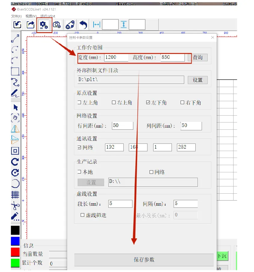
Task: Select the scissors cut tool
Action: pyautogui.click(x=15, y=206)
